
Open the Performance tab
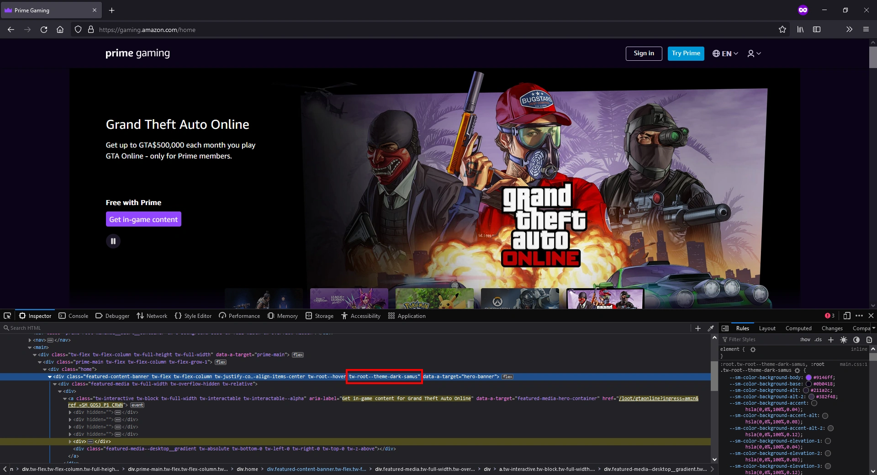pyautogui.click(x=239, y=316)
